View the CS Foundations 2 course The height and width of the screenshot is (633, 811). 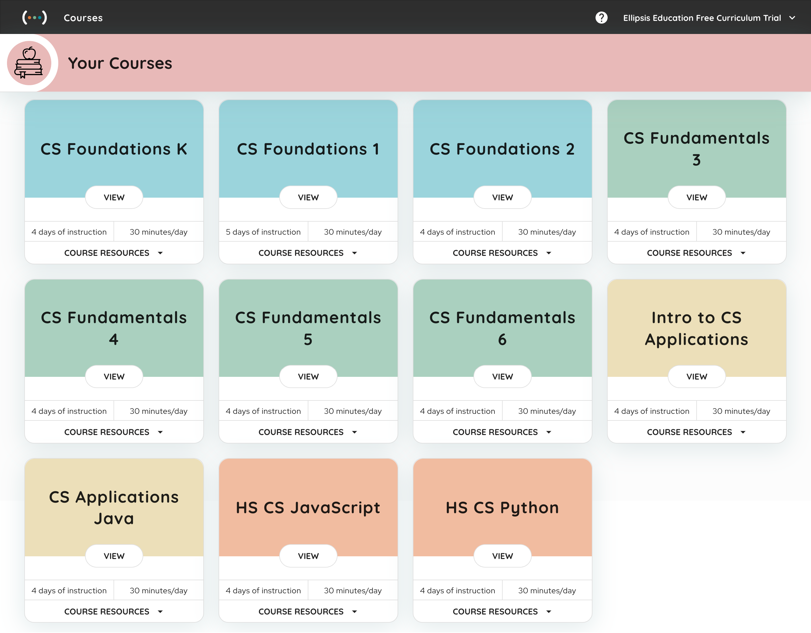502,197
